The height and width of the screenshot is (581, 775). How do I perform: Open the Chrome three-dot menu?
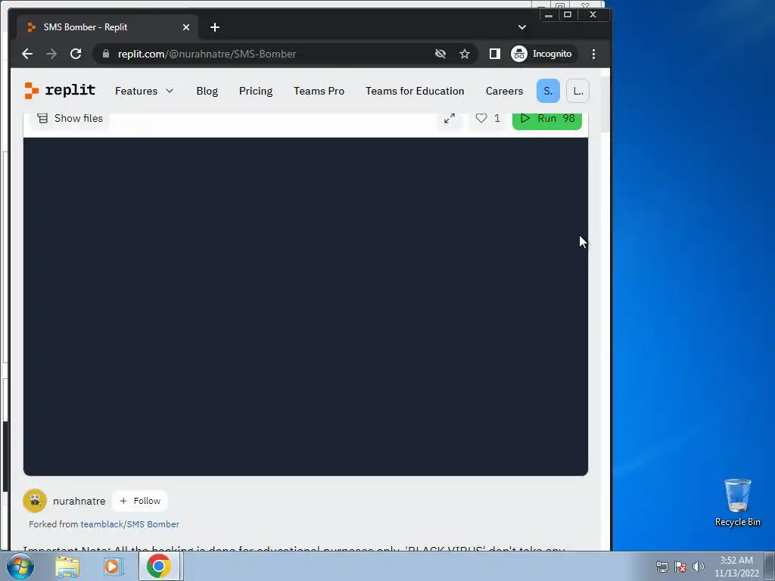point(593,54)
